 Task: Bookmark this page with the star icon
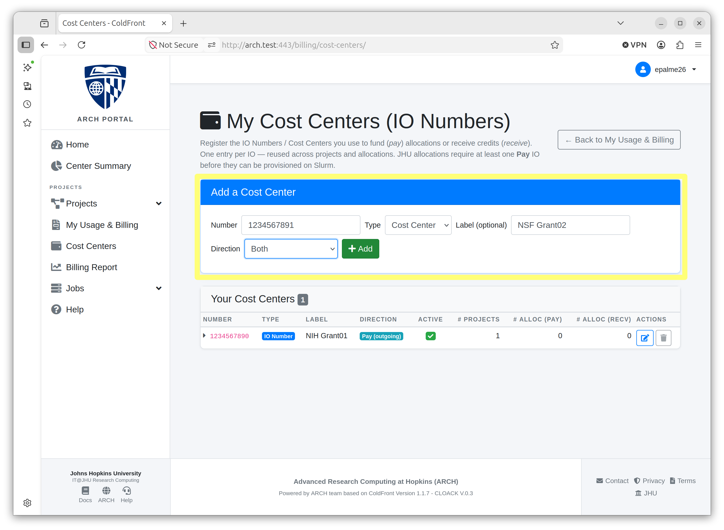pos(555,45)
